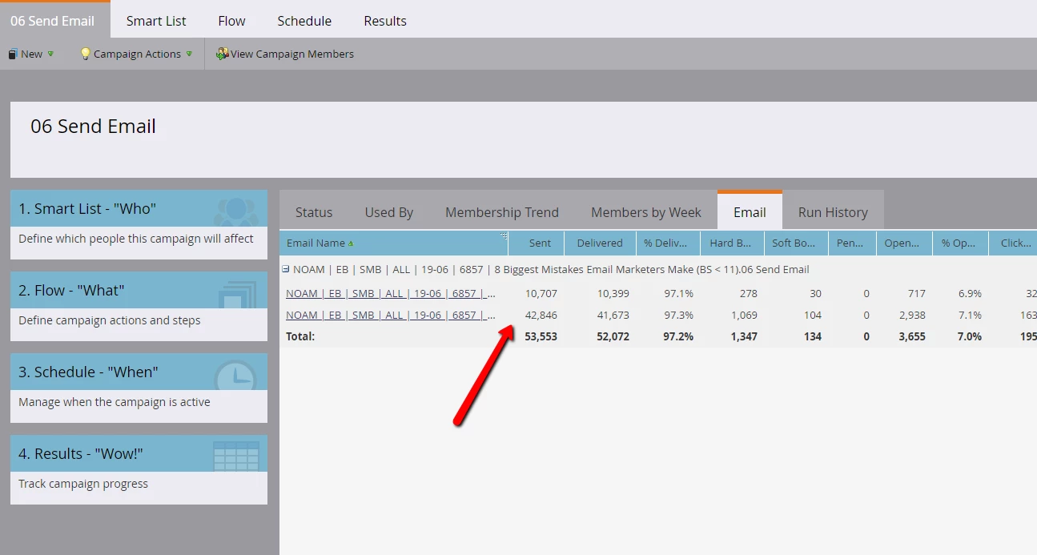The height and width of the screenshot is (555, 1037).
Task: Collapse the NOAM email group row
Action: (286, 269)
